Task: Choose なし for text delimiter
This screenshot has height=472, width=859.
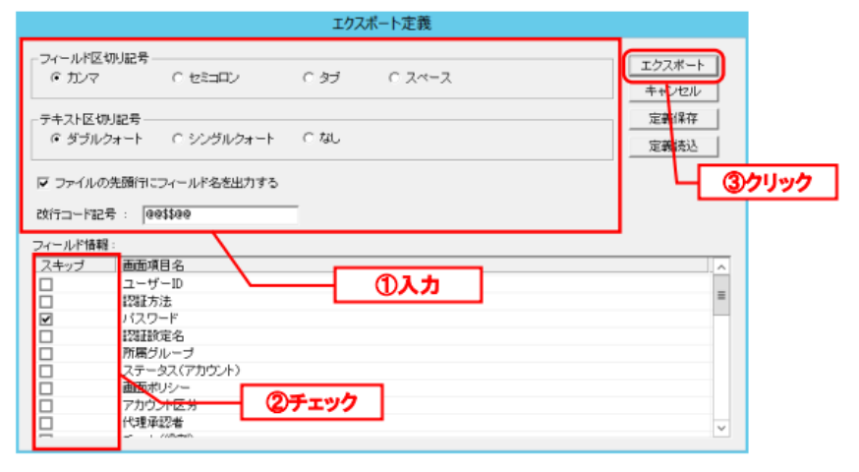Action: 309,139
